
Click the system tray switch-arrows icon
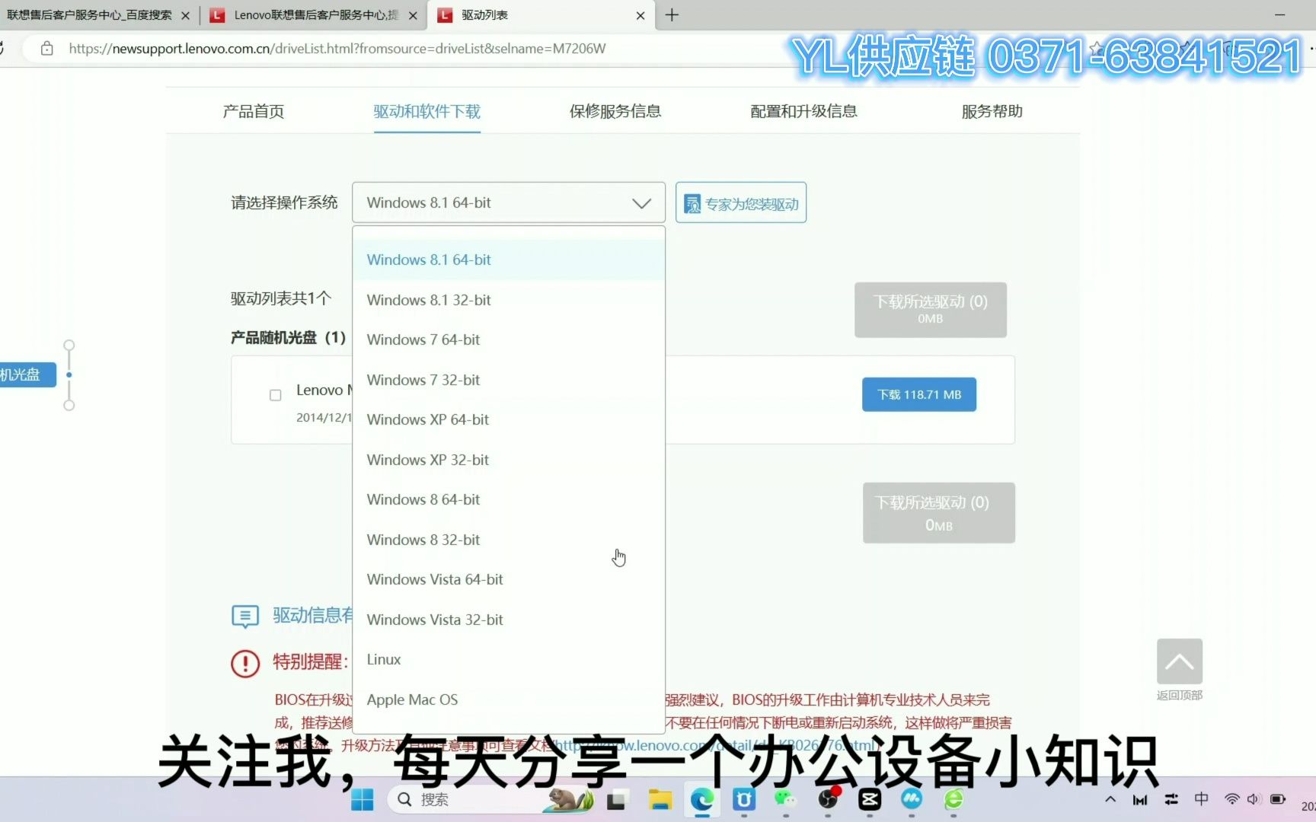[x=1171, y=799]
